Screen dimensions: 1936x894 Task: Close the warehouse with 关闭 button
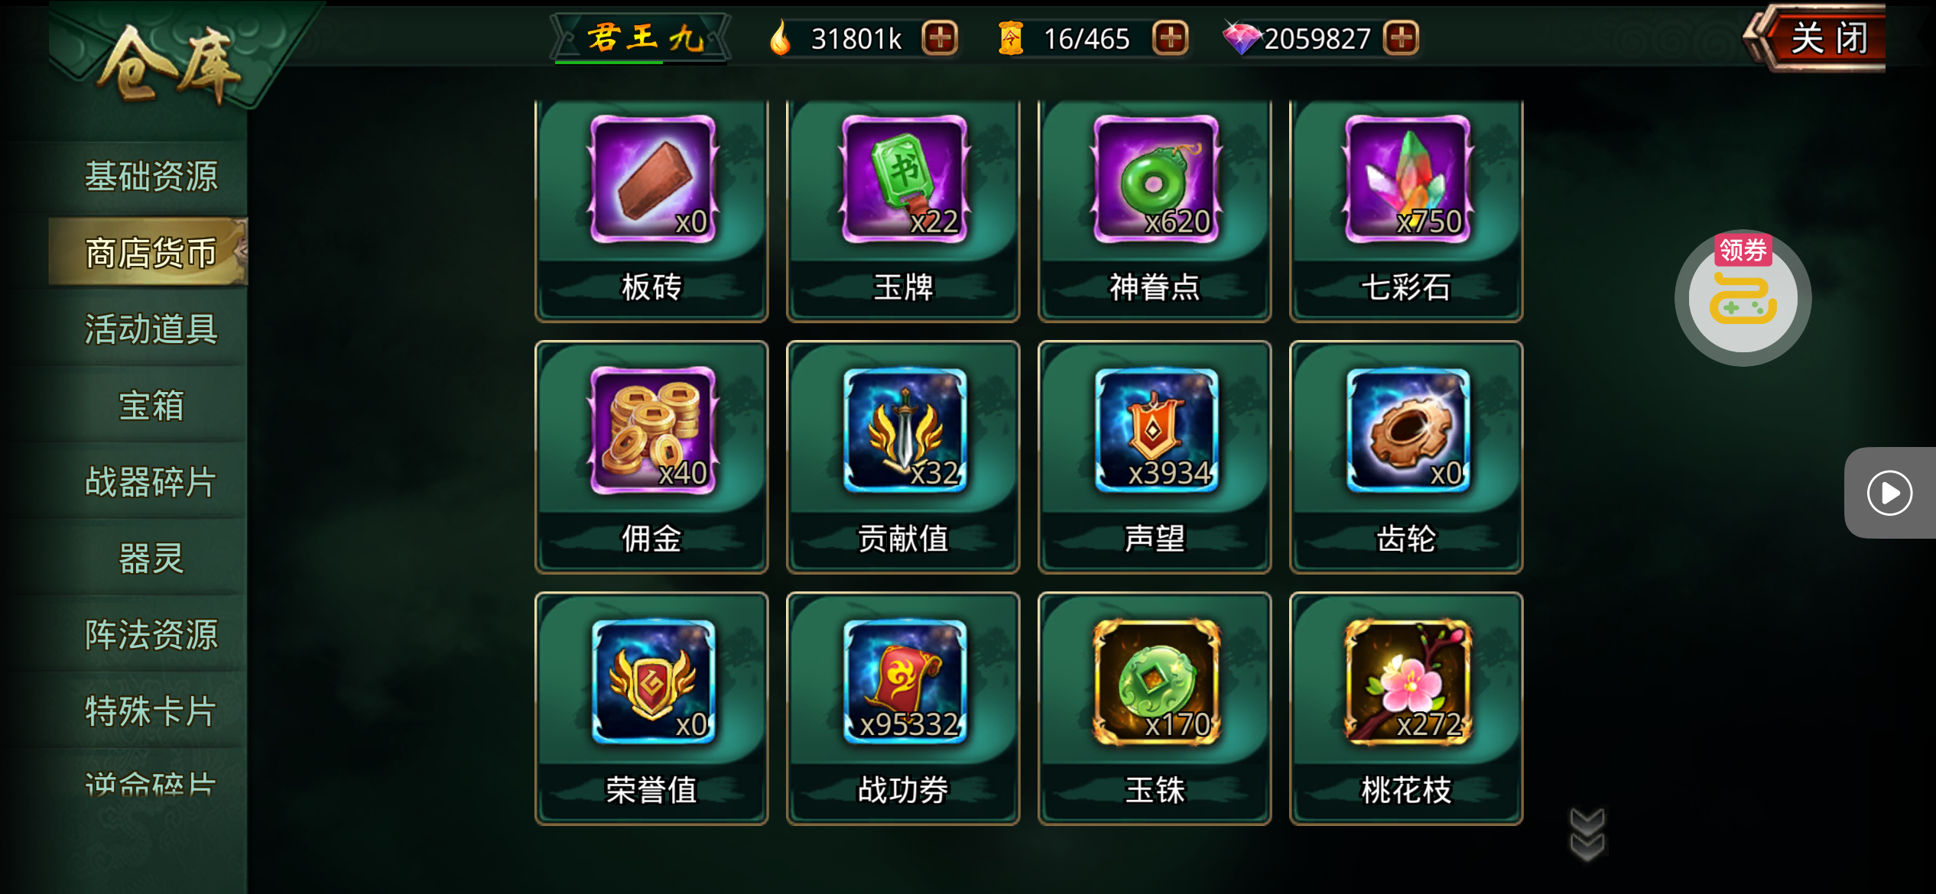[x=1827, y=38]
